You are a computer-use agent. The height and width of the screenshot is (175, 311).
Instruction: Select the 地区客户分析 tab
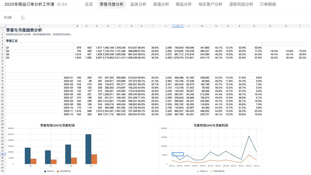tap(210, 4)
